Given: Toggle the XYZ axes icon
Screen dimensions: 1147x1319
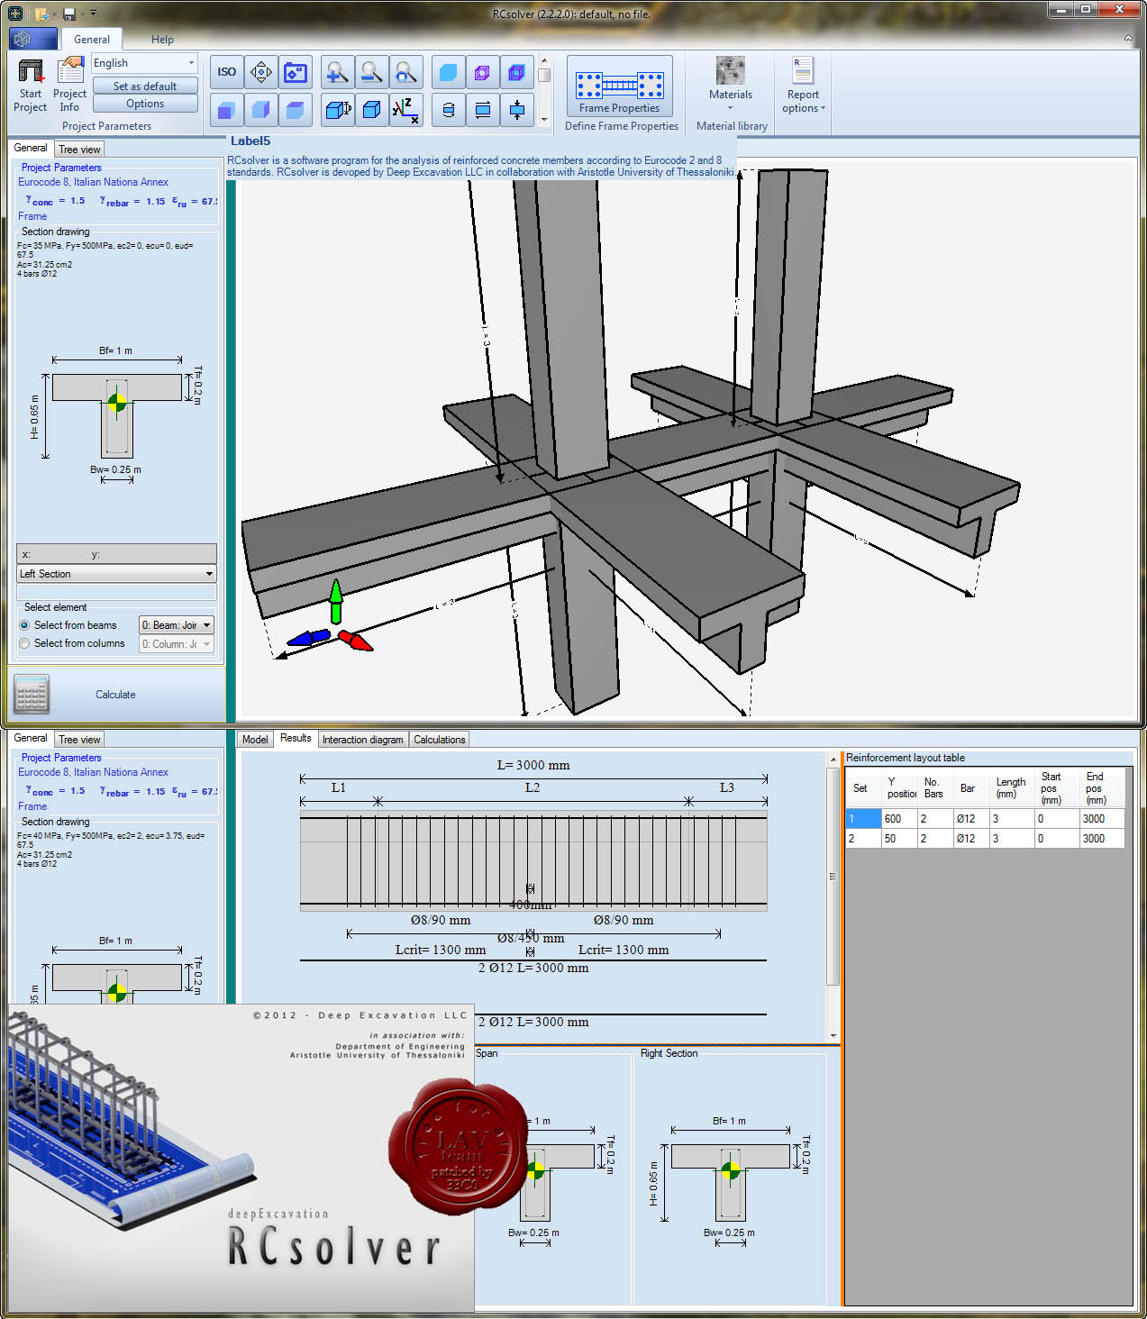Looking at the screenshot, I should pyautogui.click(x=405, y=110).
